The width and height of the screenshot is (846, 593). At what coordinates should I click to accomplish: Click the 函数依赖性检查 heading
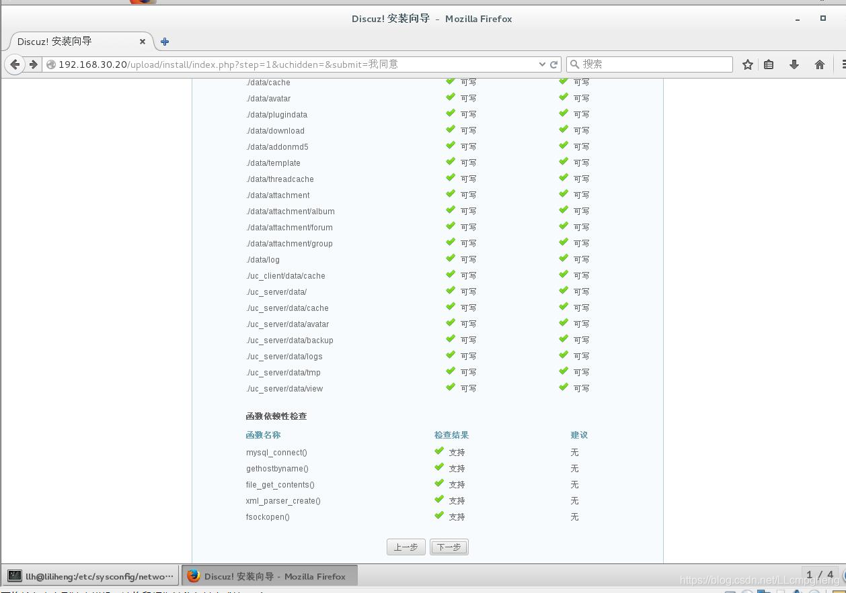click(x=276, y=416)
